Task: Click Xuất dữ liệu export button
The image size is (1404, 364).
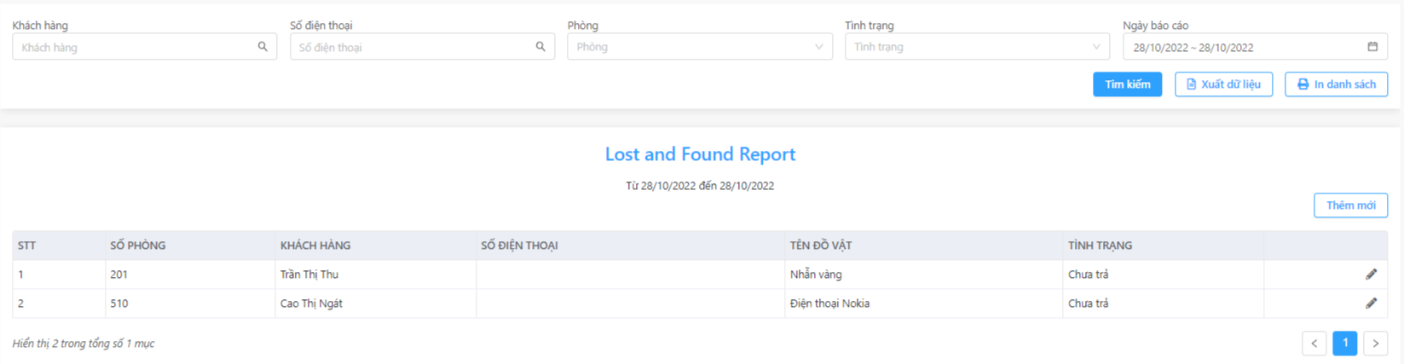Action: (x=1223, y=84)
